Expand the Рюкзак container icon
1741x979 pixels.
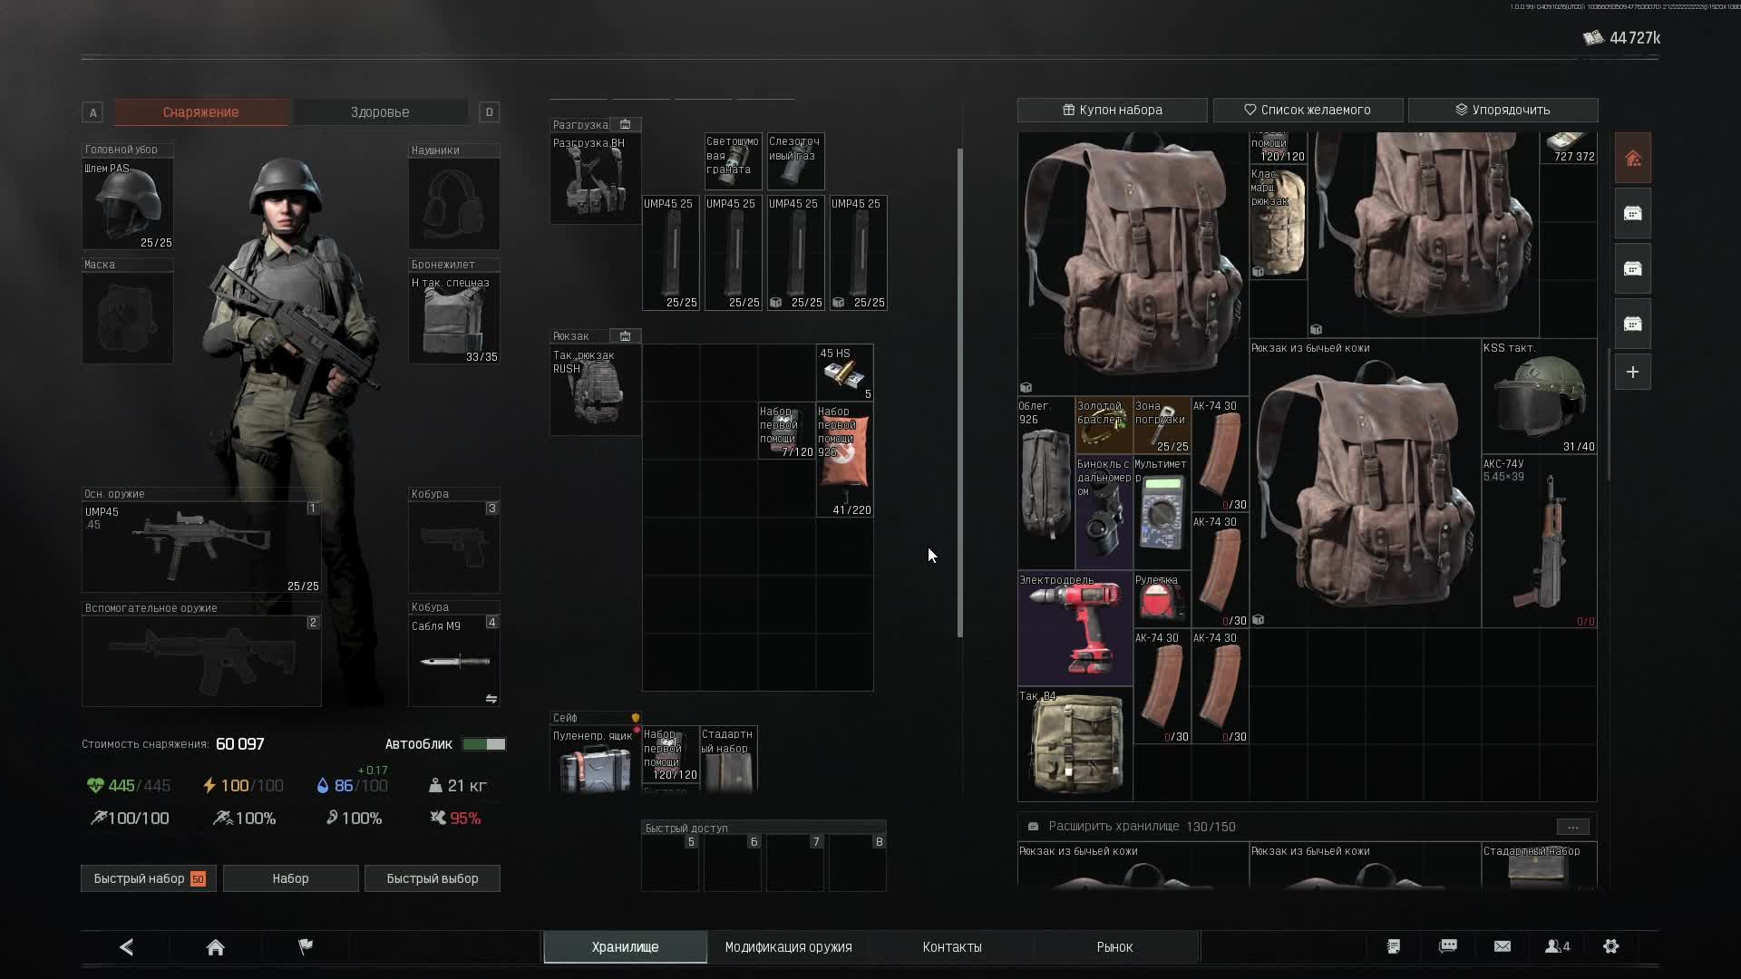625,336
